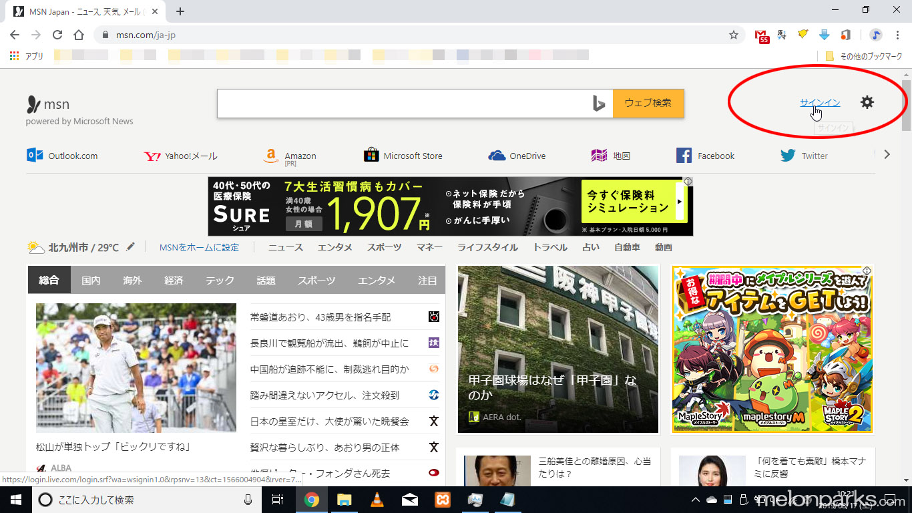Click the Facebook shortcut icon
This screenshot has height=513, width=912.
(684, 156)
